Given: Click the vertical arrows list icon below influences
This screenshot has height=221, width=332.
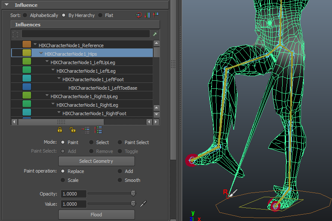Looking at the screenshot, I should point(98,130).
